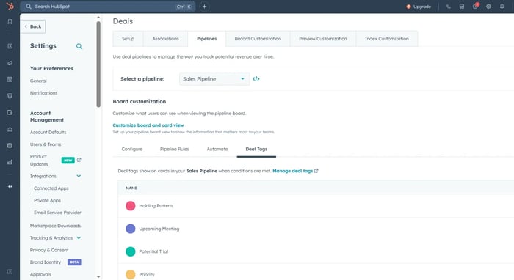Open the Record Customization tab

tap(258, 39)
